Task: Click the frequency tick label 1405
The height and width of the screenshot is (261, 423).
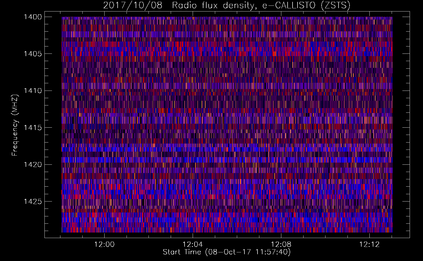Action: click(x=33, y=54)
